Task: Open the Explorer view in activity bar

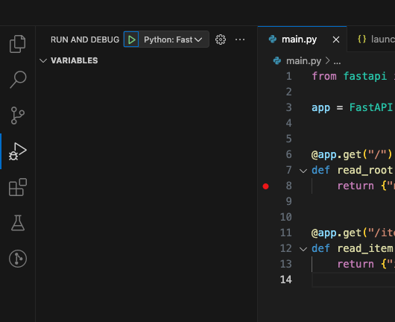Action: tap(17, 44)
